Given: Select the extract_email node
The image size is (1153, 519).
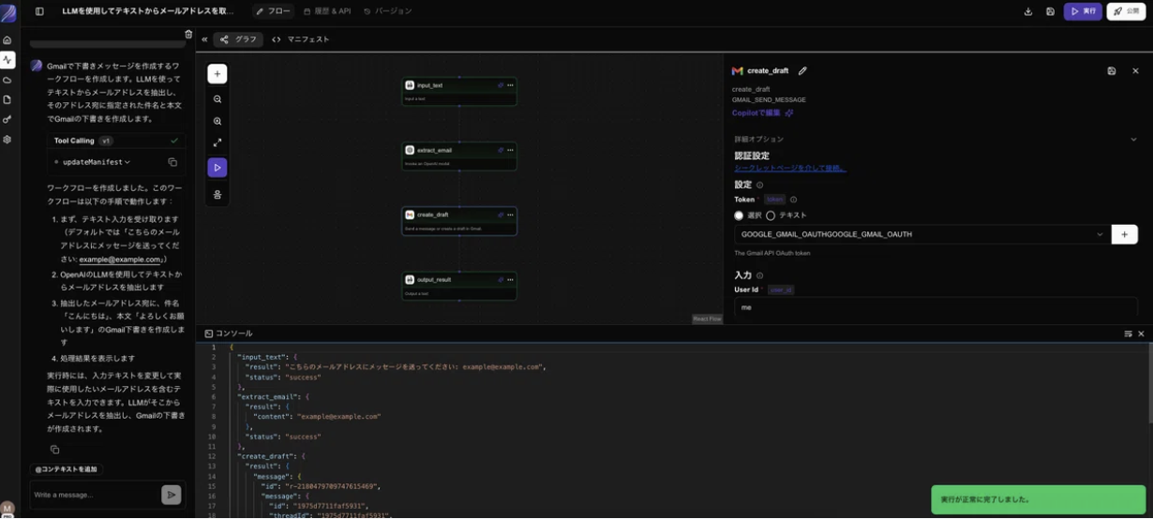Looking at the screenshot, I should tap(459, 156).
